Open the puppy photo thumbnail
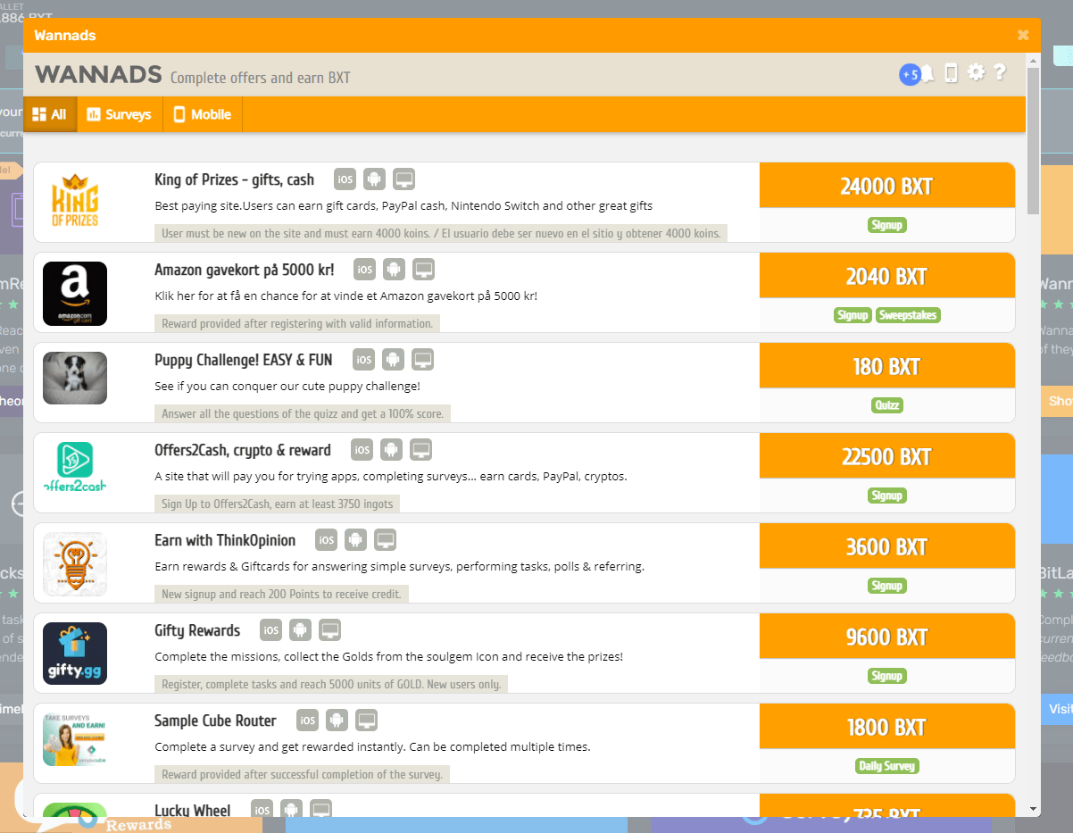Screen dimensions: 1073x833 (x=75, y=378)
